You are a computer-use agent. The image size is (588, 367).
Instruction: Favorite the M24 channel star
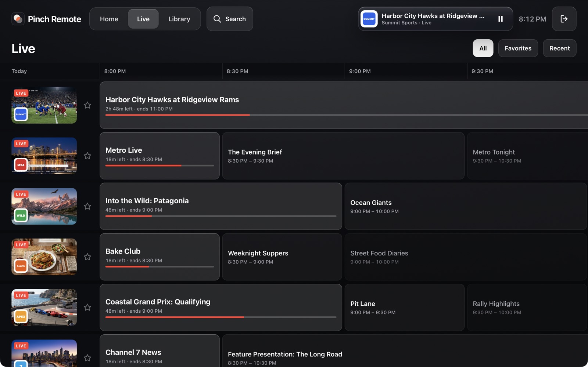tap(87, 156)
